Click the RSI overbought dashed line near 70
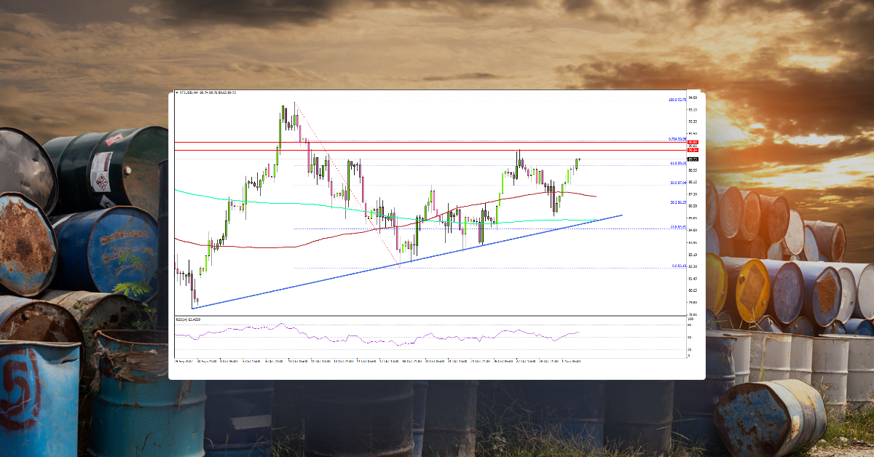Screen dimensions: 874x457 pos(437,326)
